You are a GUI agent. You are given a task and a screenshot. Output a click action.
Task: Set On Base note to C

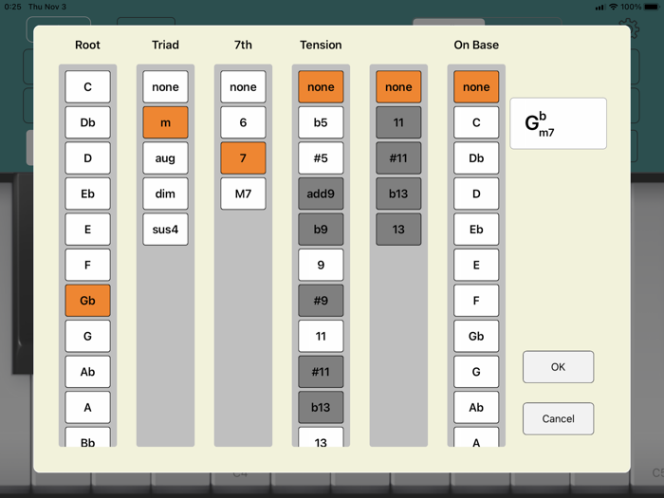click(x=476, y=122)
